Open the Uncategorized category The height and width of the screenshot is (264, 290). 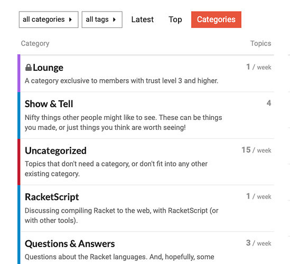click(x=55, y=150)
